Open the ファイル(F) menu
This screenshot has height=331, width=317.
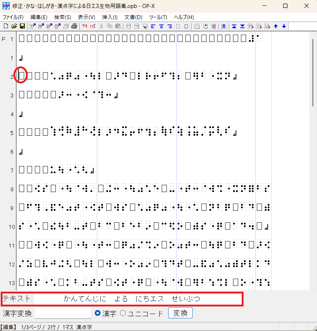click(x=13, y=17)
